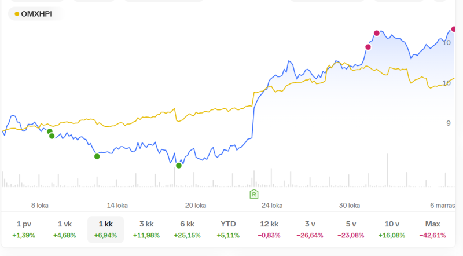Viewport: 463px width, 256px height.
Task: Show the 3 v price history
Action: point(310,229)
